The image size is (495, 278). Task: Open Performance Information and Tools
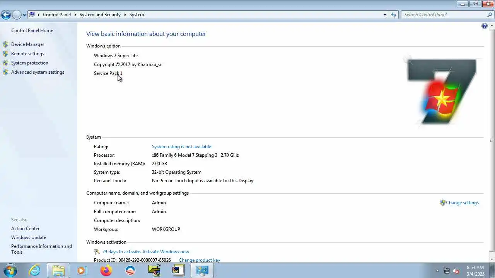point(41,249)
